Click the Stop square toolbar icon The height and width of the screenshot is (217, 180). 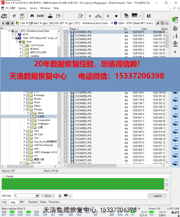[116, 16]
